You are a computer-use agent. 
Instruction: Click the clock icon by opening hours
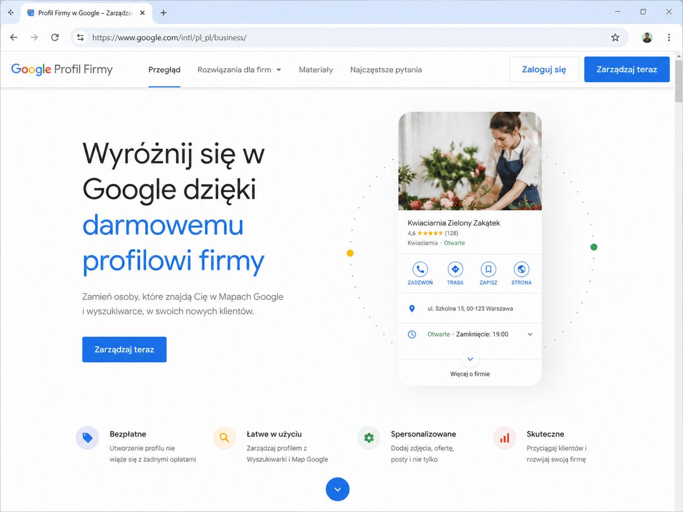[412, 334]
